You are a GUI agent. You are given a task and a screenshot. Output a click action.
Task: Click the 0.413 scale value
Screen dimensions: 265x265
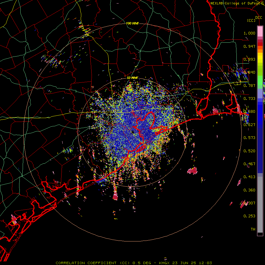[x=249, y=177]
